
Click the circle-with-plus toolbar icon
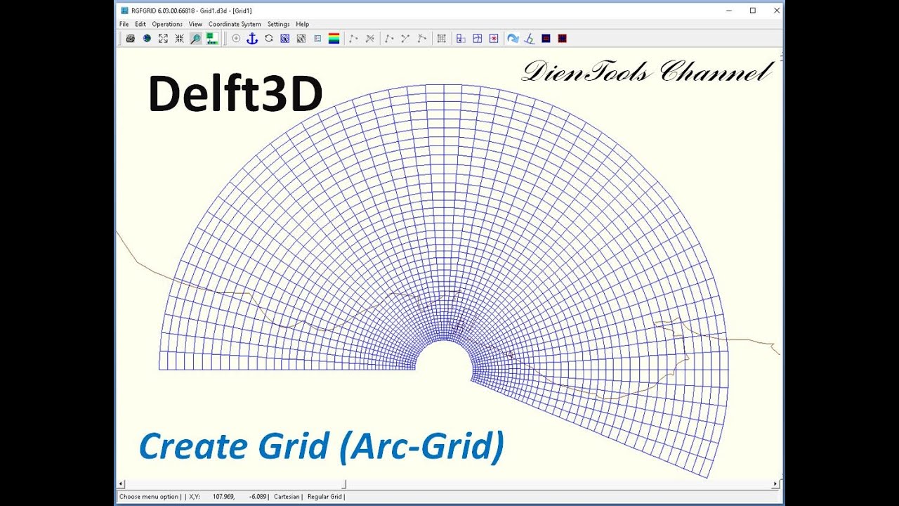click(x=236, y=39)
